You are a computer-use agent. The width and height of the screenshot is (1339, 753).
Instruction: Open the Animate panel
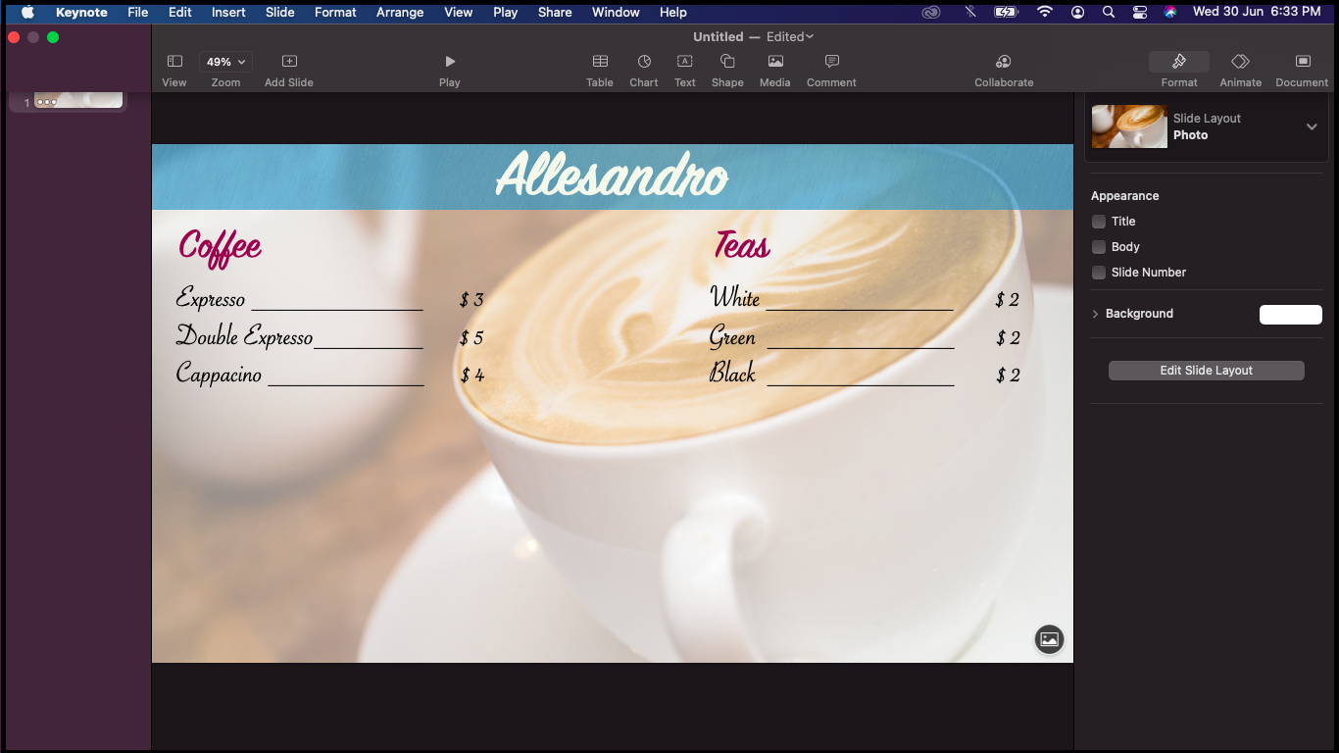(x=1240, y=67)
